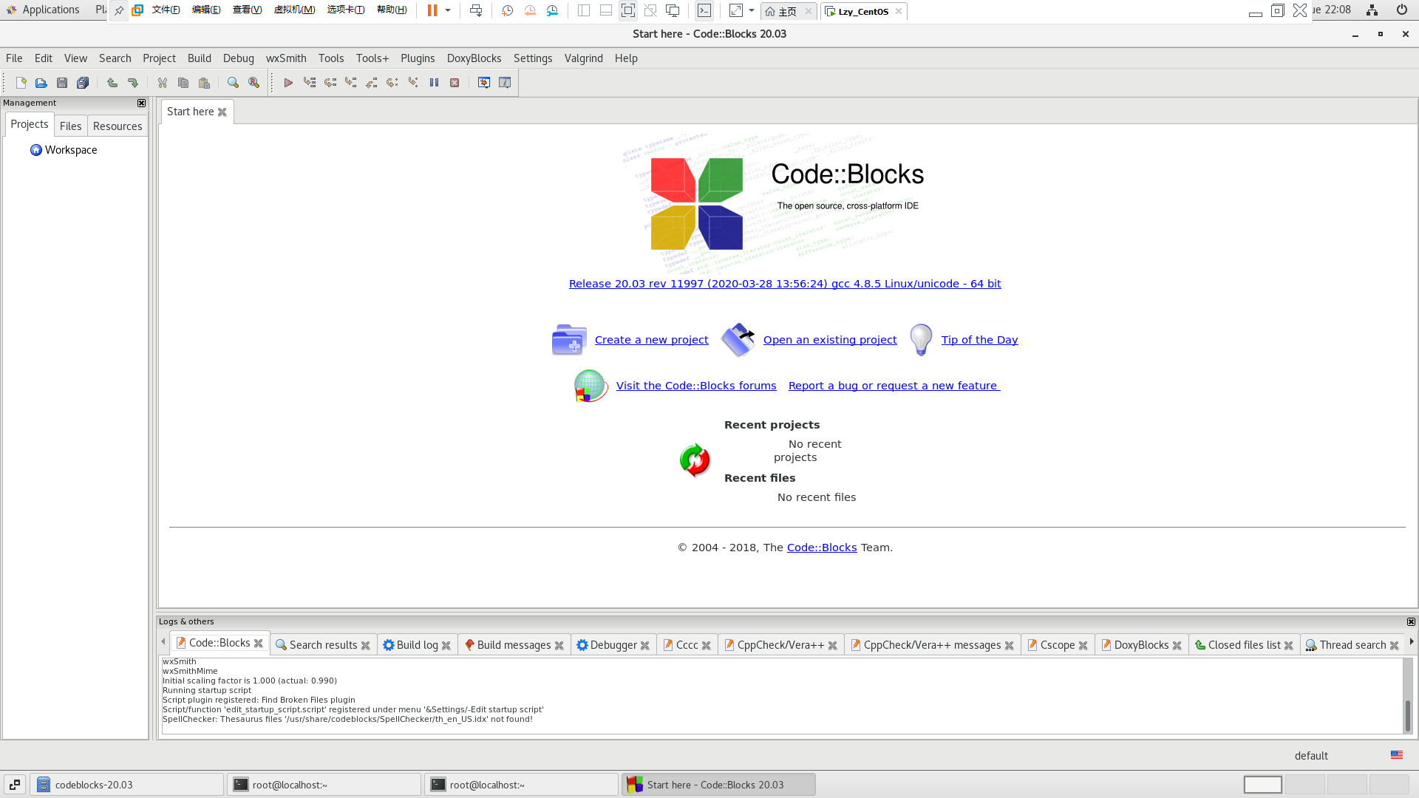
Task: Click the Release 20.03 version link
Action: pos(785,284)
